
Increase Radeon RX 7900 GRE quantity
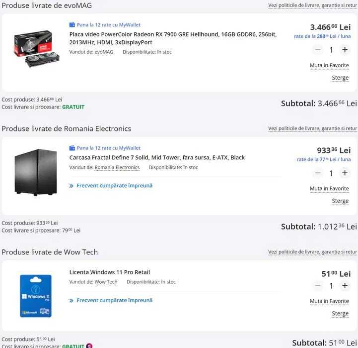(x=345, y=50)
